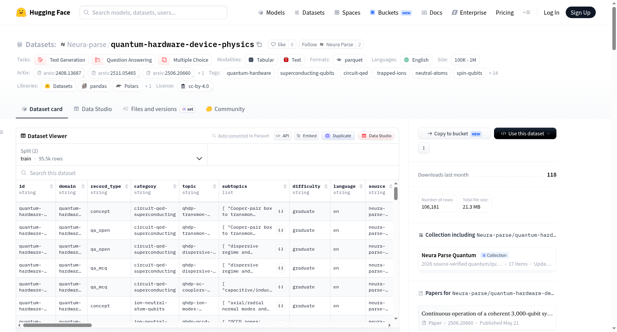This screenshot has width=617, height=332.
Task: Open the superconducting-qubits tag
Action: tap(307, 73)
